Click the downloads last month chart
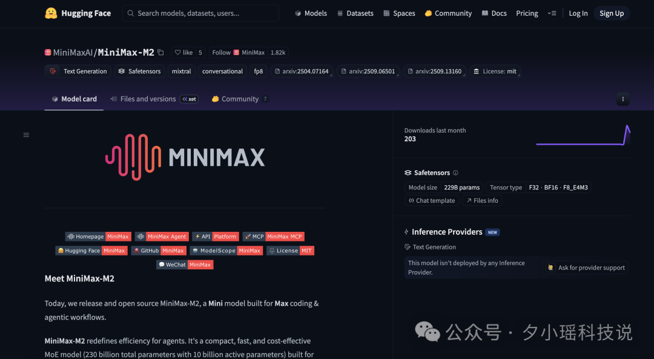654x359 pixels. click(583, 135)
